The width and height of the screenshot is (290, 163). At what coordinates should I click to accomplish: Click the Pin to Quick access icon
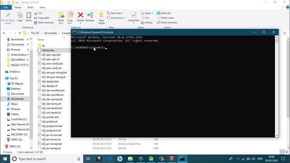(x=8, y=15)
